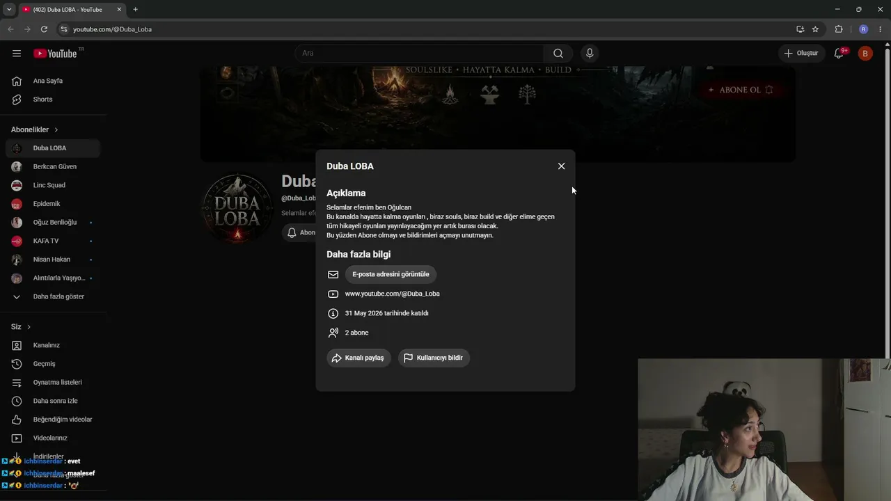This screenshot has width=891, height=501.
Task: Open Oğuz Benlioğlu subscription channel
Action: (53, 223)
